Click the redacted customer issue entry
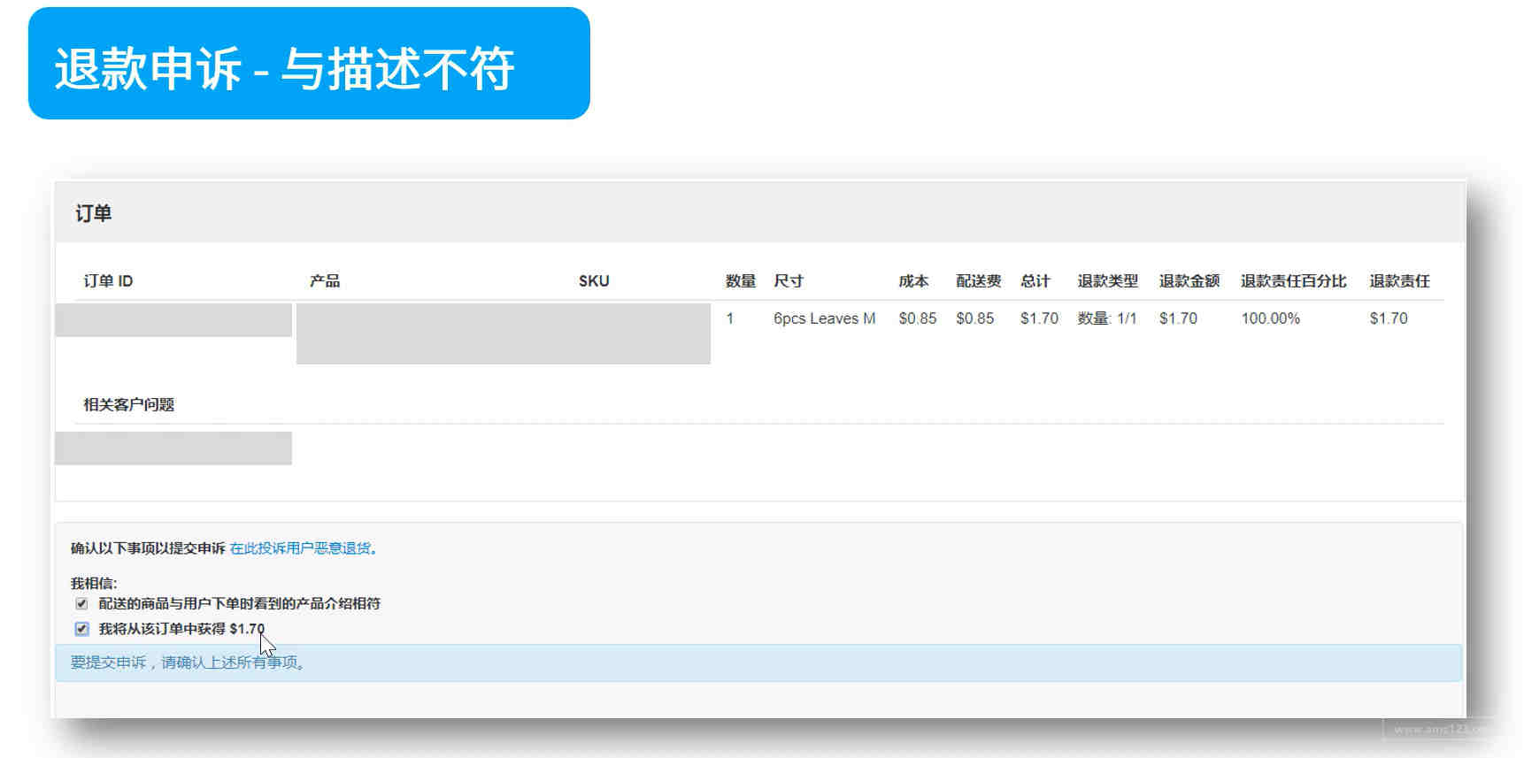This screenshot has width=1524, height=758. tap(173, 448)
